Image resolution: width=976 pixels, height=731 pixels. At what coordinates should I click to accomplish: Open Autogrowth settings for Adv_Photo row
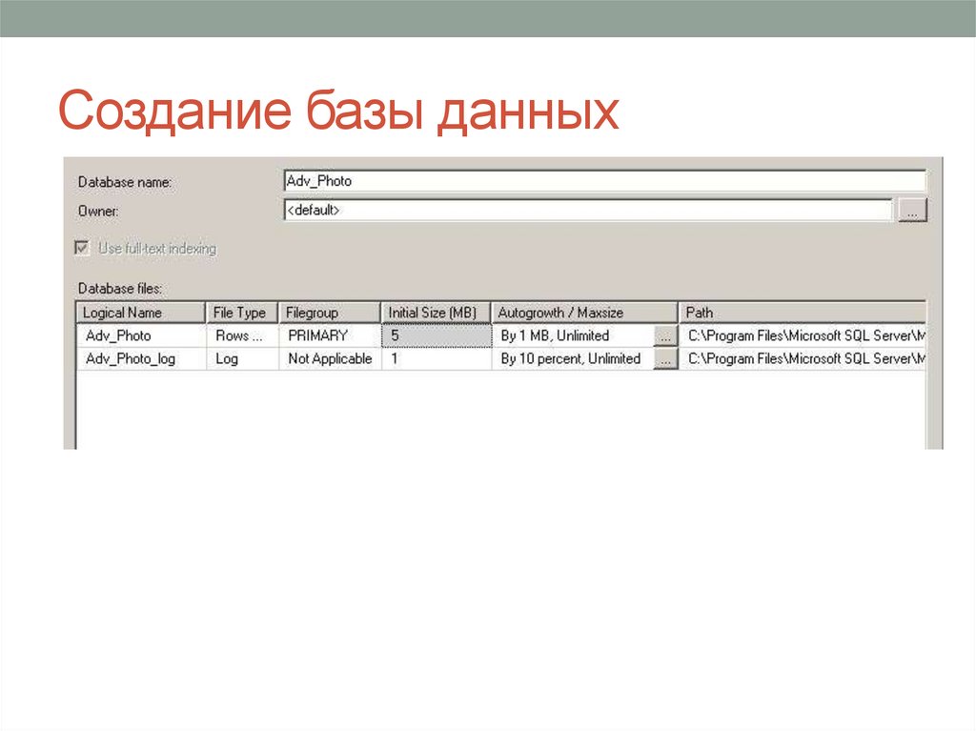click(x=664, y=335)
